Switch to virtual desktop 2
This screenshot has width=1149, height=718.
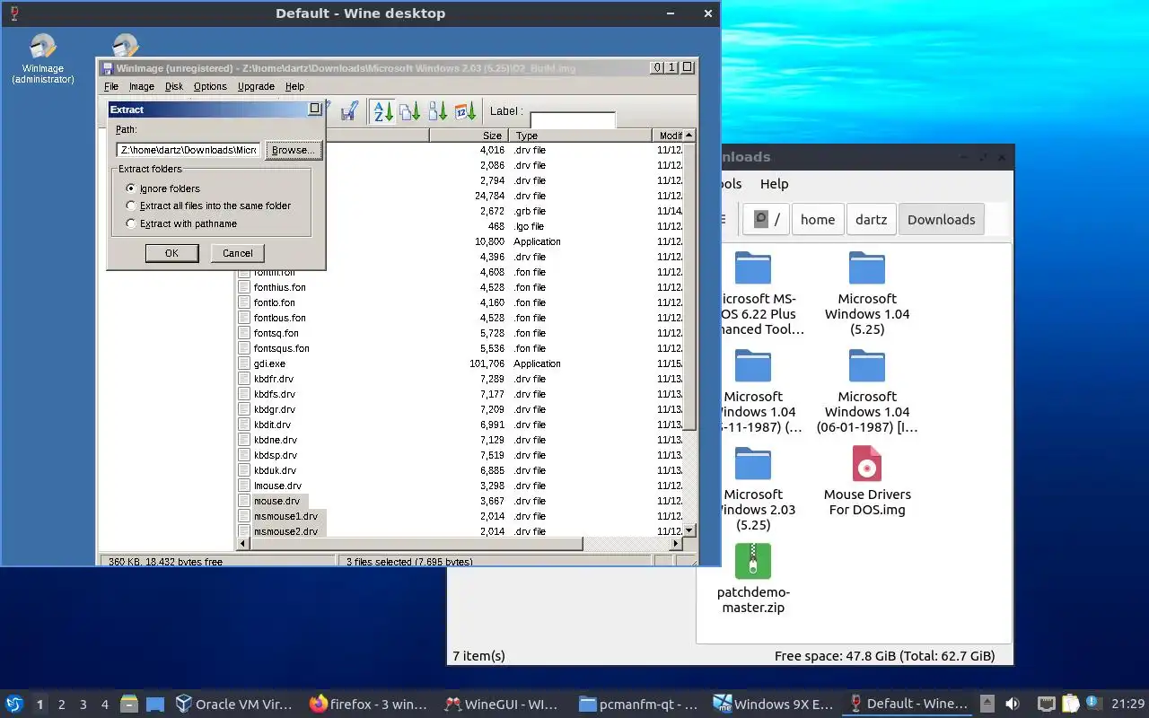62,705
